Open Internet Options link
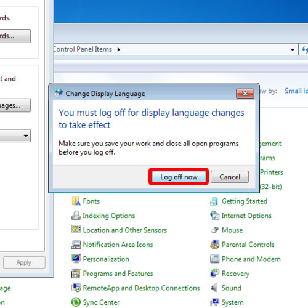Screen dimensions: 308x308 click(x=246, y=216)
